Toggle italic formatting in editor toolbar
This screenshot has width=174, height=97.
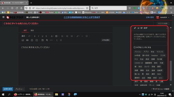pyautogui.click(x=39, y=36)
